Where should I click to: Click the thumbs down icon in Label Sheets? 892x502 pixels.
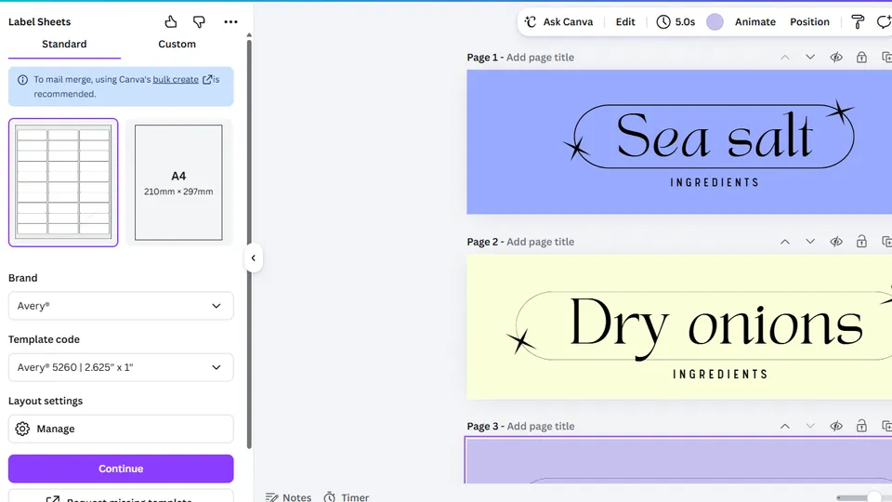click(x=199, y=21)
